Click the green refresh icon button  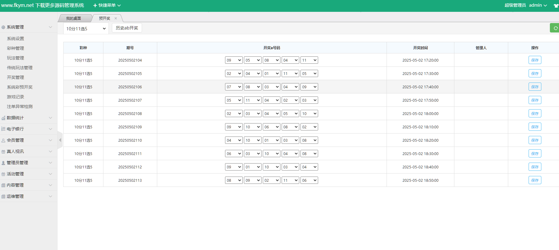pos(555,28)
